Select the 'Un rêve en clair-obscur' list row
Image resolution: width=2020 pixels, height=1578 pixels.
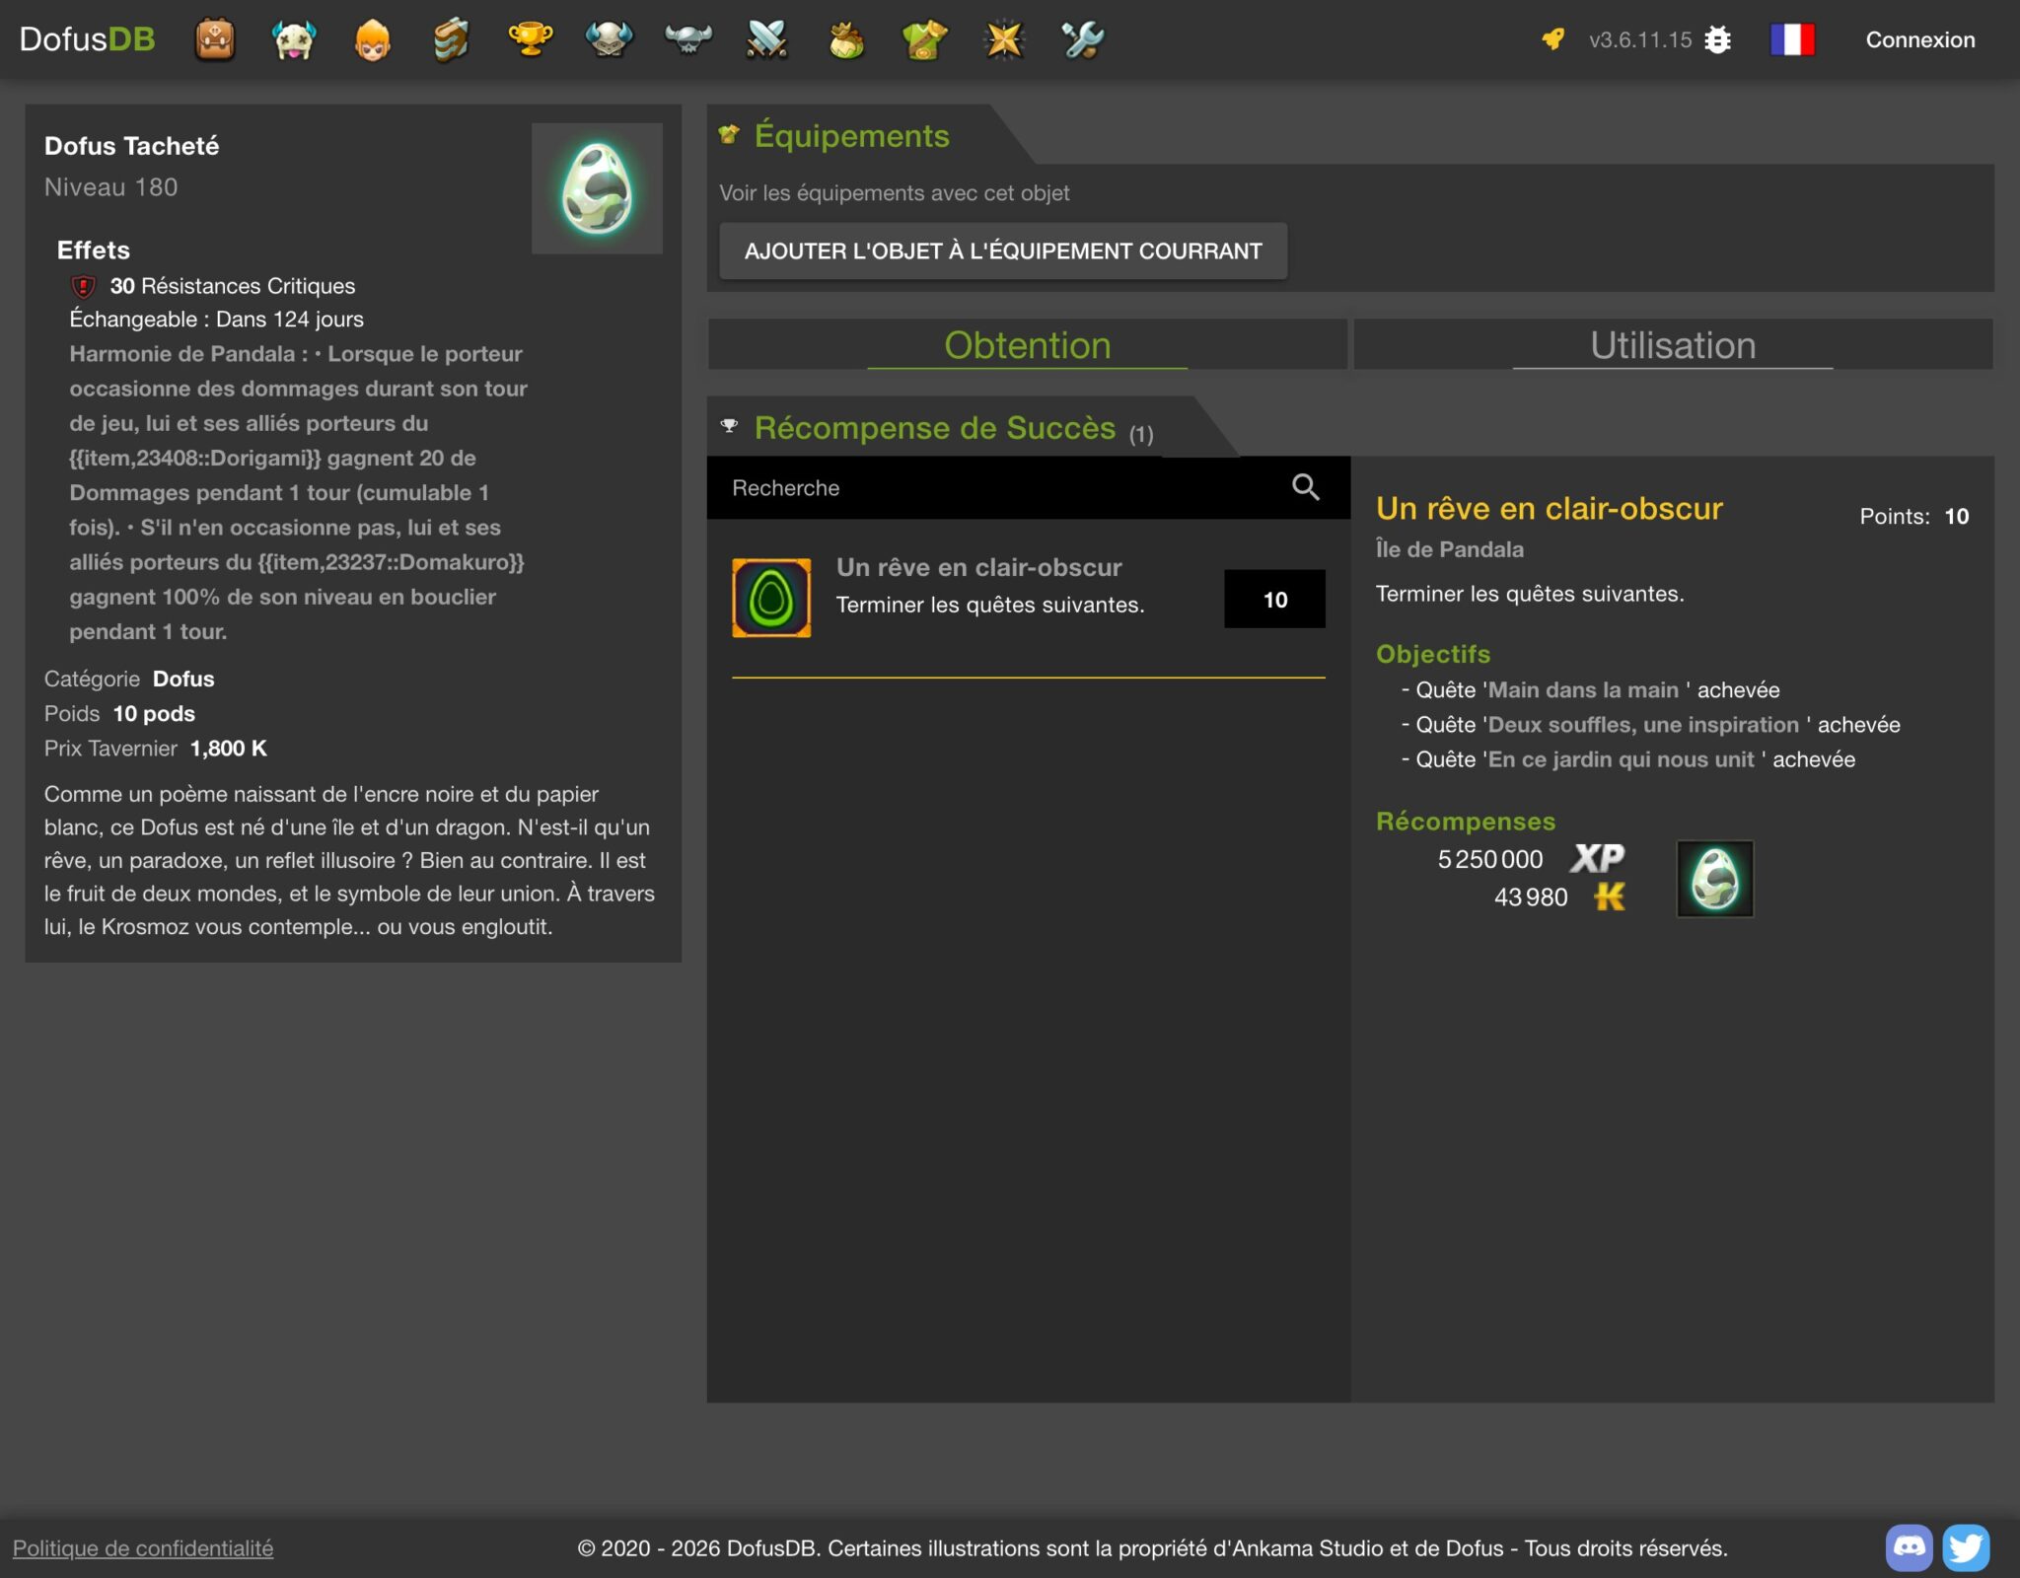[x=1028, y=598]
